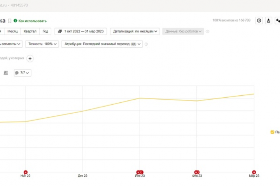The height and width of the screenshot is (186, 280).
Task: Expand the 'Точность: 100%' dropdown
Action: coord(42,44)
